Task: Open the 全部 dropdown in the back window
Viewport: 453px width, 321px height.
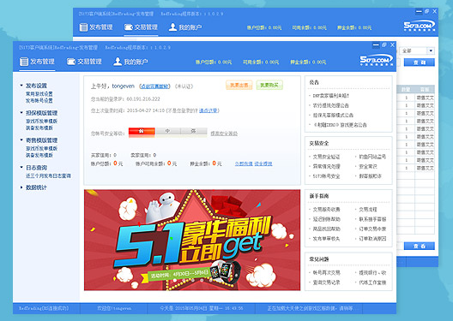Action: [x=431, y=51]
